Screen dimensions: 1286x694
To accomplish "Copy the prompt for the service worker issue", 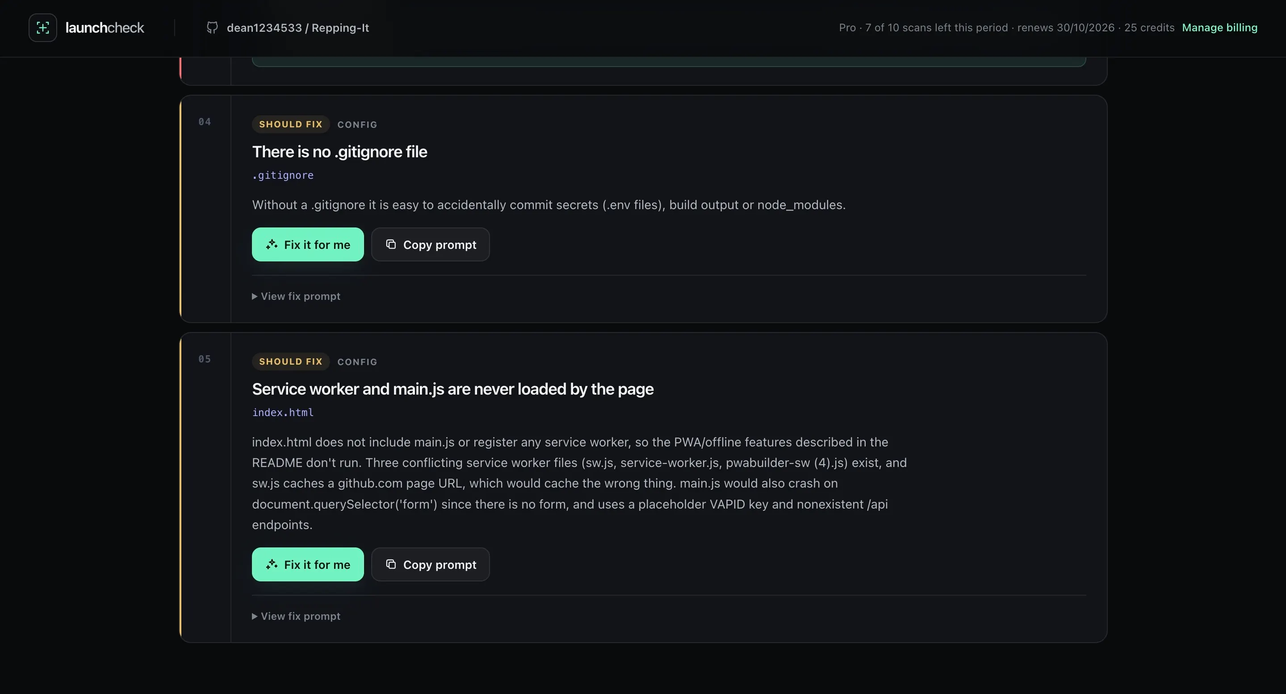I will (430, 564).
